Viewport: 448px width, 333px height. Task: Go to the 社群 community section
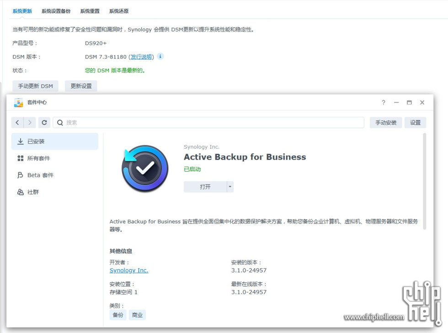tap(55, 192)
